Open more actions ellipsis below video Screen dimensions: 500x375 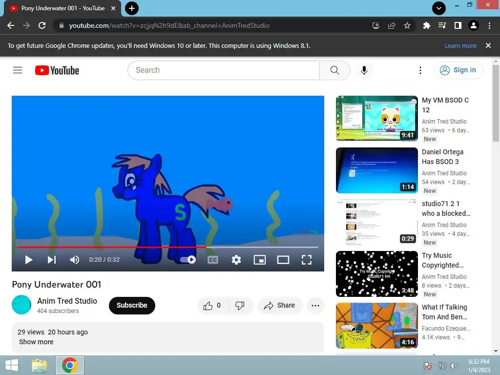click(x=315, y=306)
